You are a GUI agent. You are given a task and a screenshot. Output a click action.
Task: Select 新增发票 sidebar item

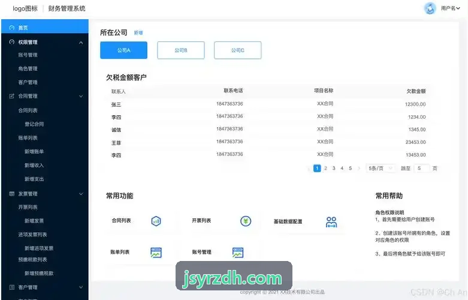(x=34, y=221)
